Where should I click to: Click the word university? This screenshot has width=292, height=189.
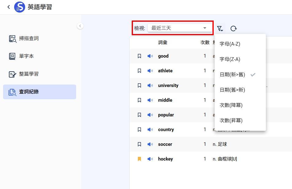pos(168,85)
